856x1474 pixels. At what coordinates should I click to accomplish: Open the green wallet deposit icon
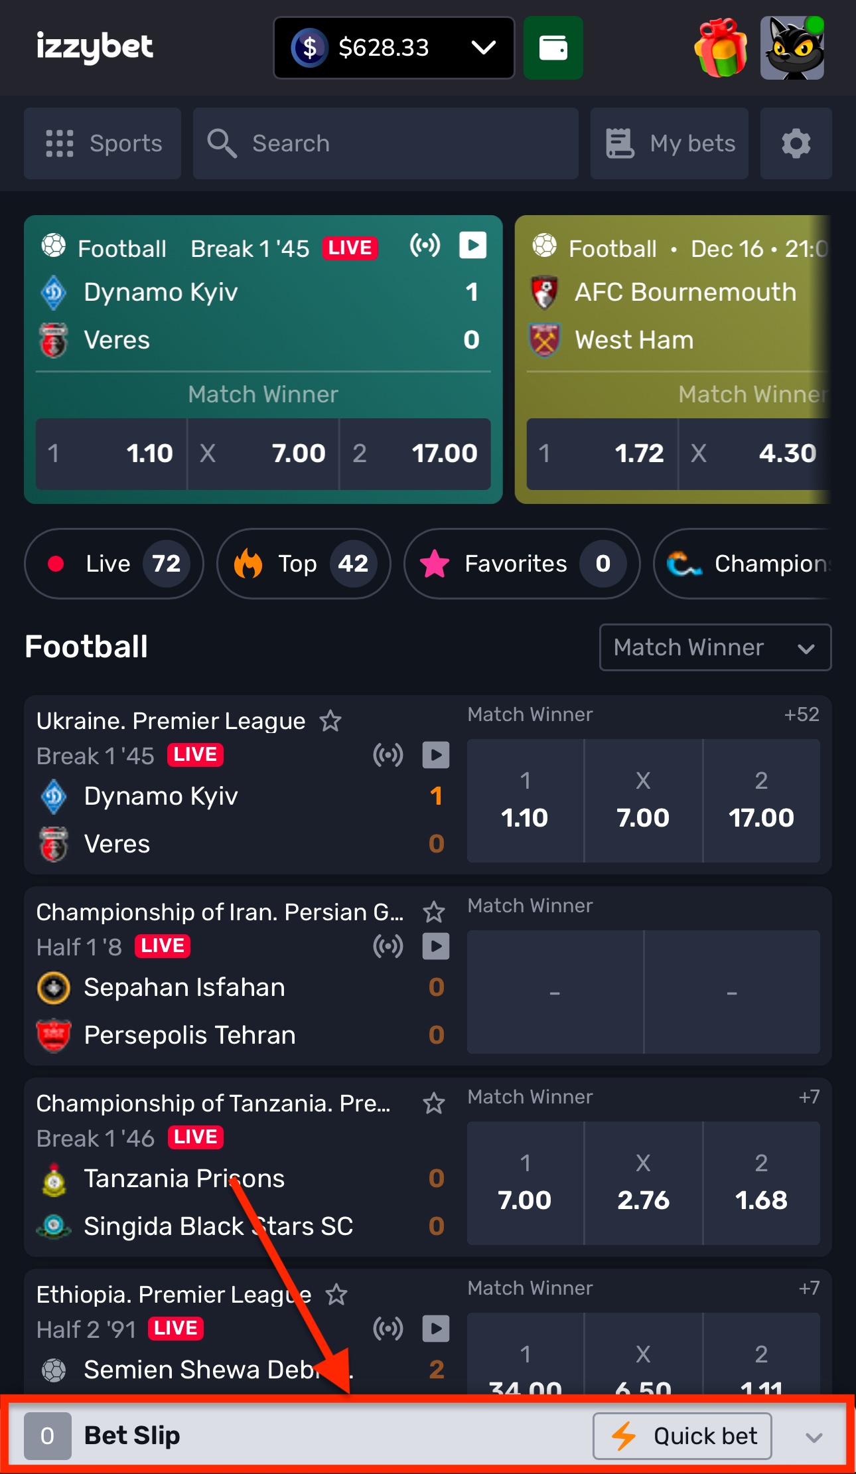[x=553, y=48]
